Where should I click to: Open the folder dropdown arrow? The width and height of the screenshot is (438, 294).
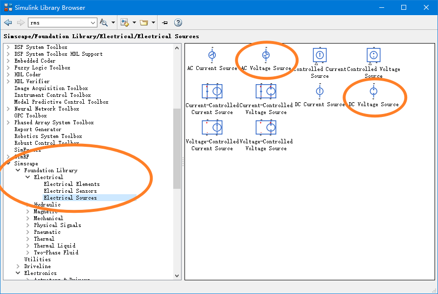tap(153, 23)
